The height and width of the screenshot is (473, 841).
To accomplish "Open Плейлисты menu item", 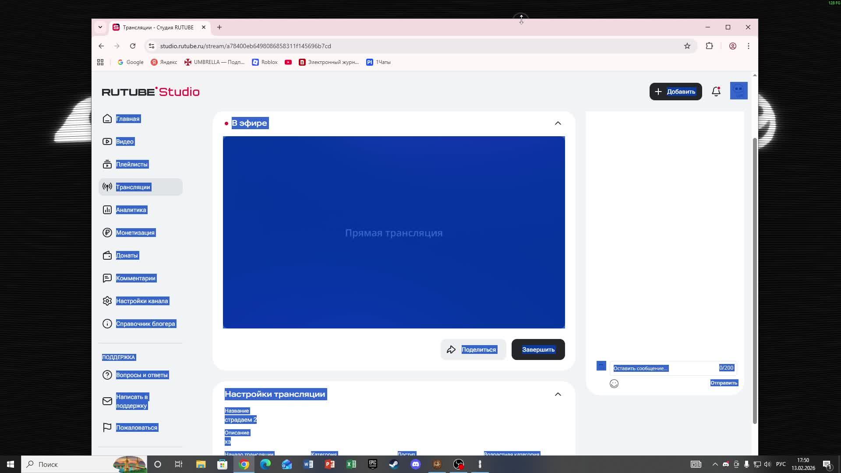I will (x=131, y=164).
